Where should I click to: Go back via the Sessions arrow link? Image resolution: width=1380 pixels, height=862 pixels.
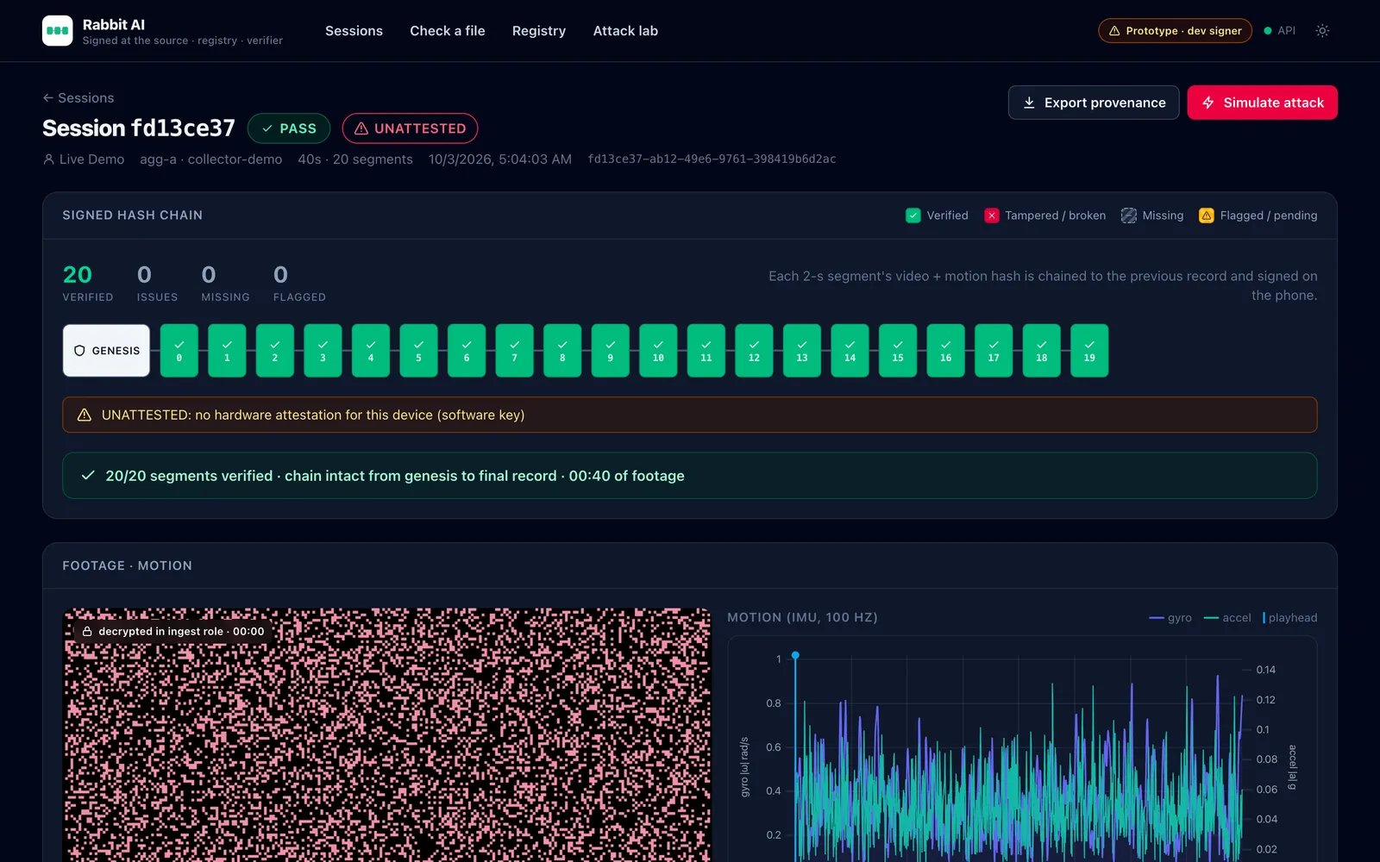(78, 98)
